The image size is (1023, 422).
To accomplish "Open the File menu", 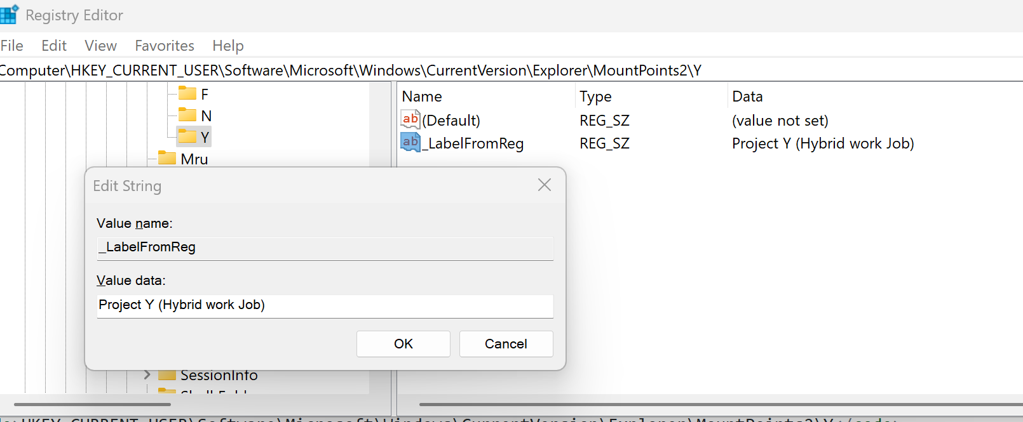I will (12, 46).
